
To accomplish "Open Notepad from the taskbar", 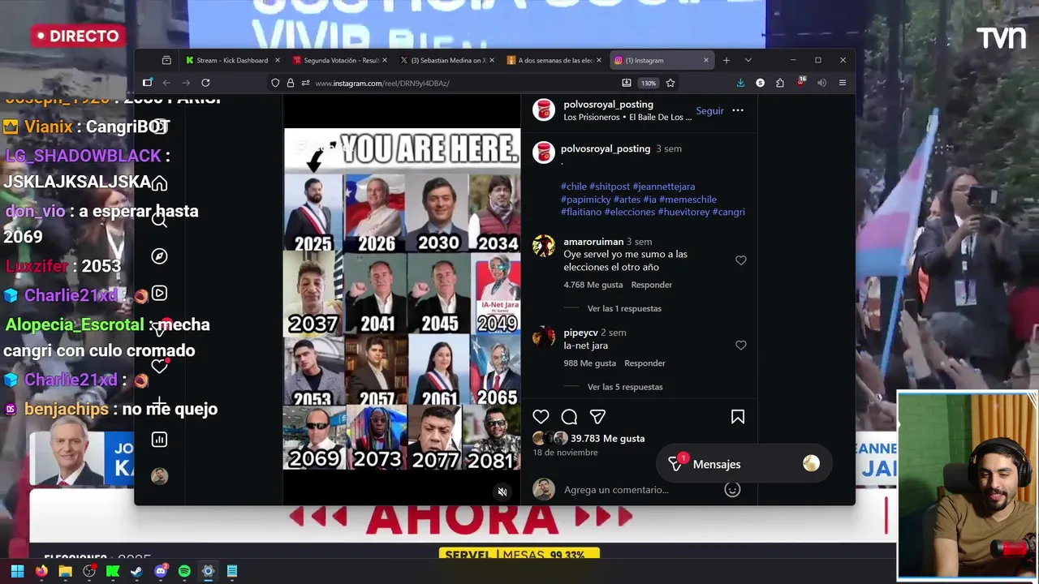I will tap(232, 571).
